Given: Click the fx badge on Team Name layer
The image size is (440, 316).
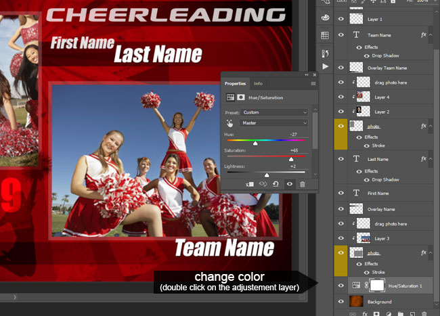Looking at the screenshot, I should pos(424,35).
